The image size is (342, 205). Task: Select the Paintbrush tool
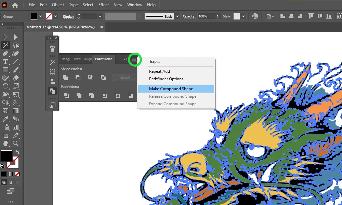point(16,70)
